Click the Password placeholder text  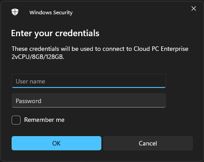[29, 101]
